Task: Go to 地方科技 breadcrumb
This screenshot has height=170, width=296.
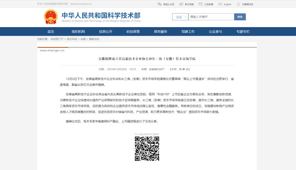Action: (x=72, y=39)
